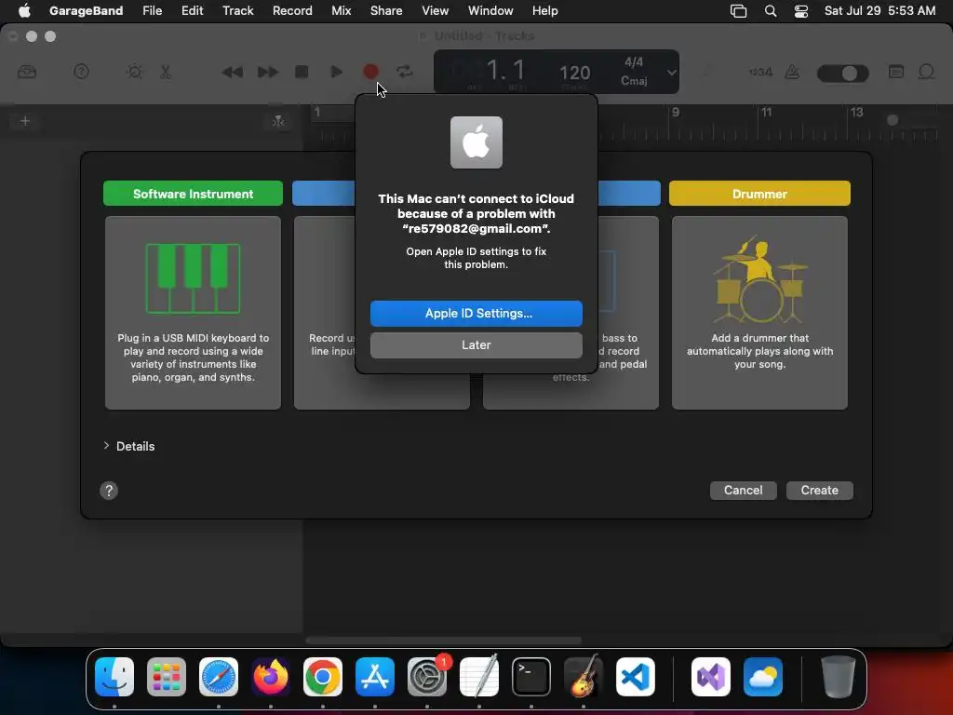The width and height of the screenshot is (953, 715).
Task: Toggle the 1234 count-in button
Action: coord(760,72)
